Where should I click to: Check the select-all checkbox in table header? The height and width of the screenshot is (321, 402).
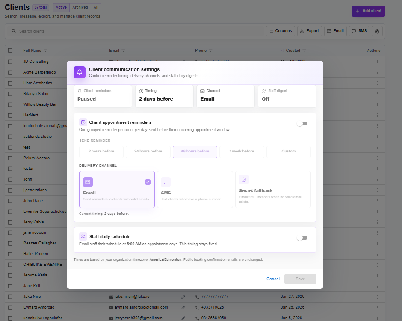pyautogui.click(x=10, y=51)
